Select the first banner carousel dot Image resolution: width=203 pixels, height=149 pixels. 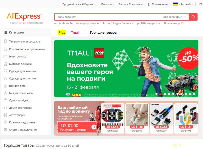(x=157, y=94)
